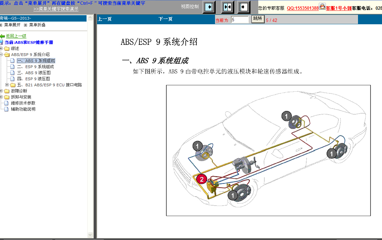Click the 5 / 42 page count text
This screenshot has height=240, width=382.
point(271,21)
